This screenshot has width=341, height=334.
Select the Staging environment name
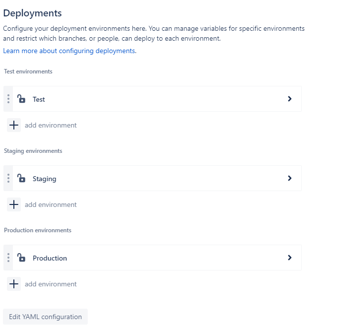point(45,179)
